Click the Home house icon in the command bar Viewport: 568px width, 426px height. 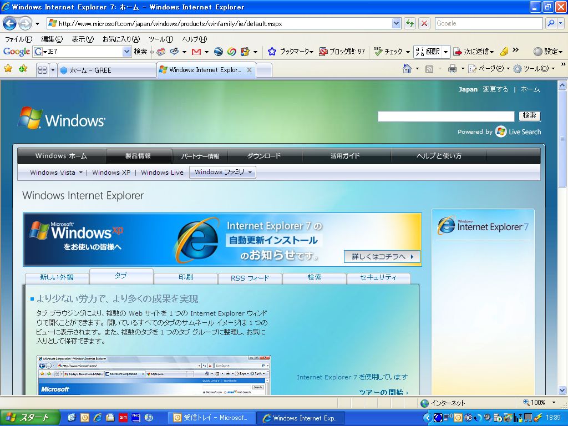coord(407,68)
